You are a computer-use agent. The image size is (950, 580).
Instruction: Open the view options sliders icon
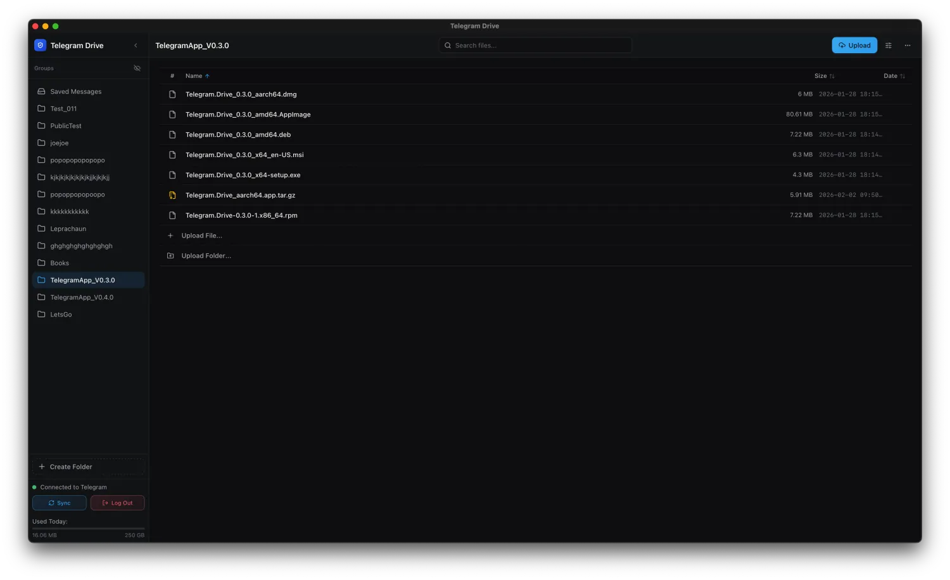point(889,46)
